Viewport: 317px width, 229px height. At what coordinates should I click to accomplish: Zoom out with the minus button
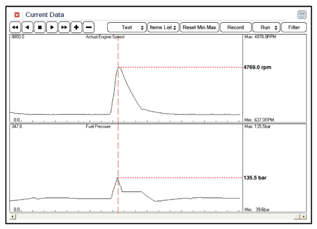88,28
